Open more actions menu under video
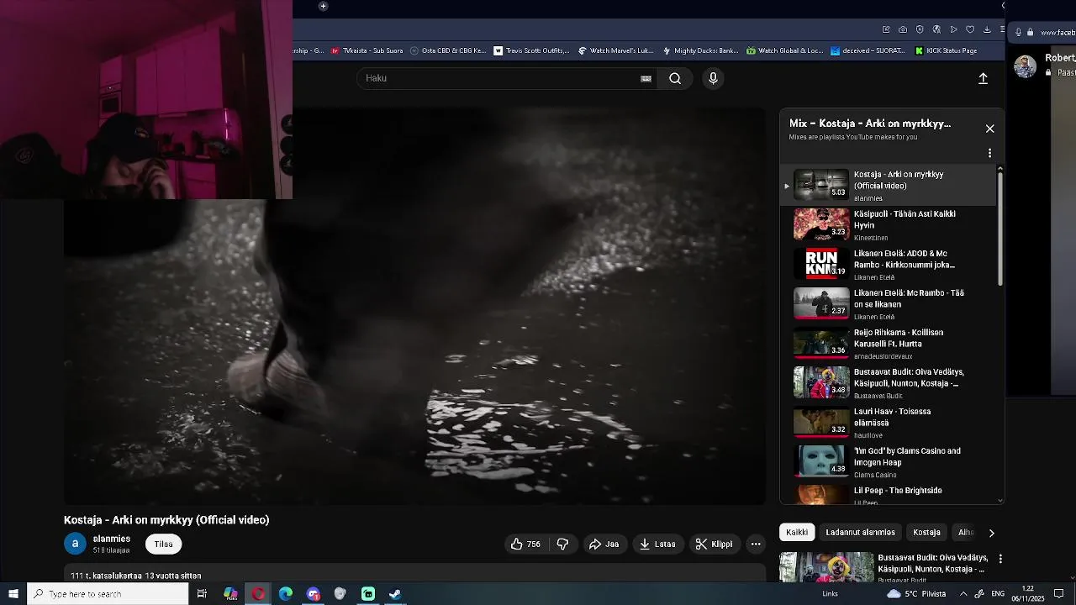The height and width of the screenshot is (605, 1076). 756,544
